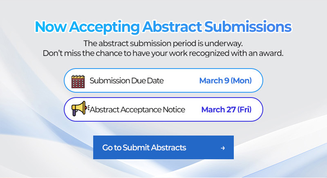
Task: Select the Submission Due Date label
Action: (126, 80)
